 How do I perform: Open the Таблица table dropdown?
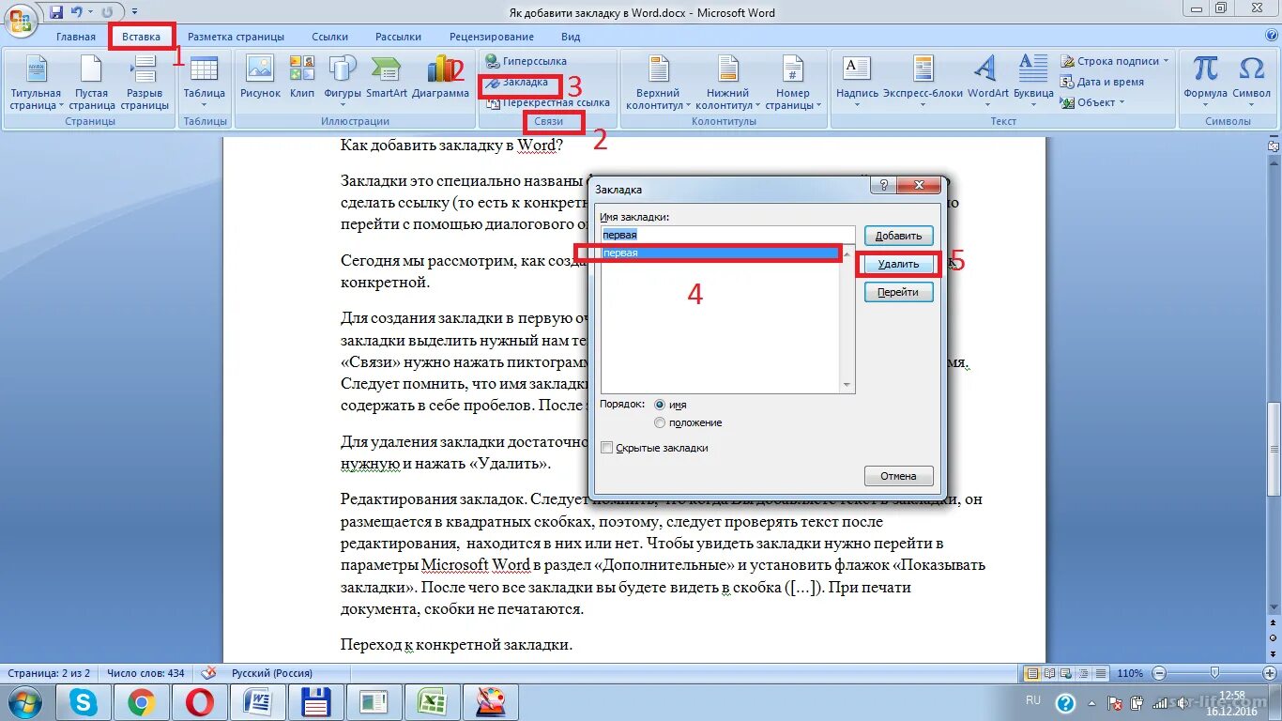pos(204,84)
